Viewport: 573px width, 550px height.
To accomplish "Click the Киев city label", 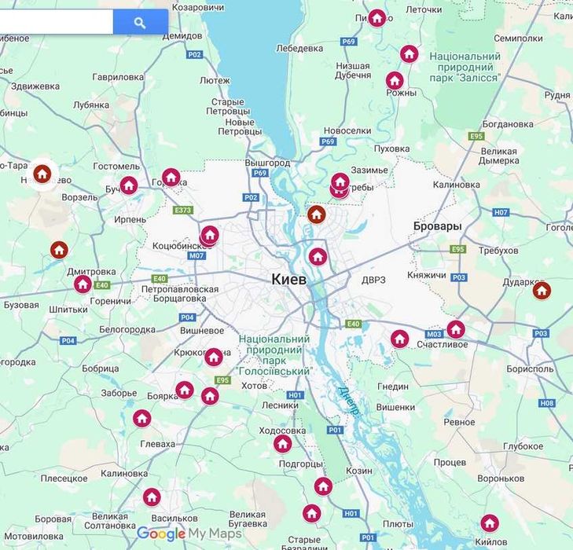I will tap(288, 280).
